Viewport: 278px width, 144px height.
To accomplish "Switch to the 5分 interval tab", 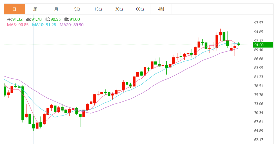I will [x=77, y=9].
